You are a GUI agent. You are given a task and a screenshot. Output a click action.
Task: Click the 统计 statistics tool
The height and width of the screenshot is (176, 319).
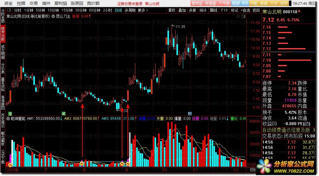pyautogui.click(x=203, y=10)
